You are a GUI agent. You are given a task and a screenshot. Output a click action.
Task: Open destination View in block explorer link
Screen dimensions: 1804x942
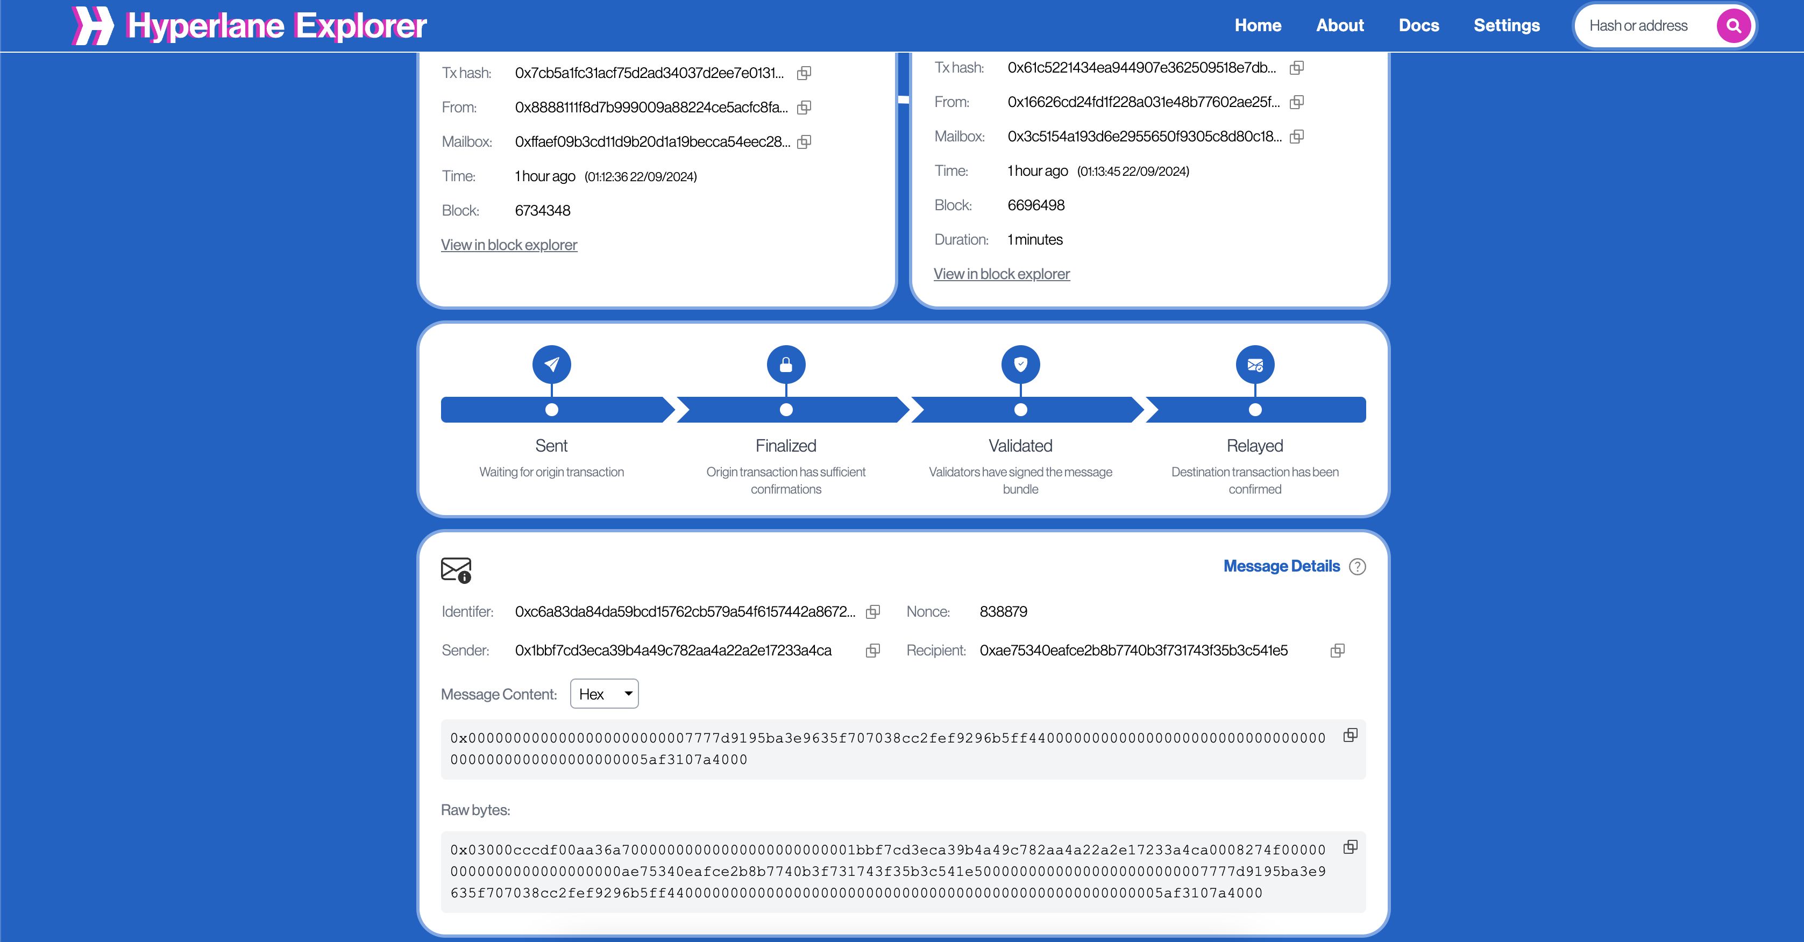[1002, 274]
